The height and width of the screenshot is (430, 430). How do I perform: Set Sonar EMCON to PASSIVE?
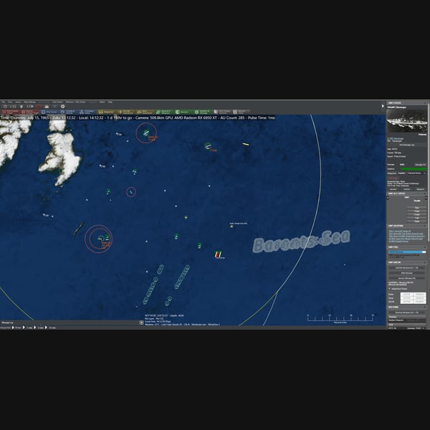[419, 298]
